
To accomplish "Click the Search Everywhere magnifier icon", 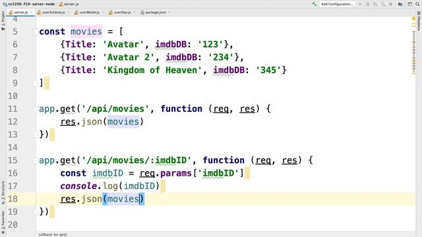I will (x=417, y=4).
